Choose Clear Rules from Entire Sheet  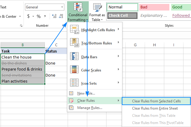coord(155,108)
